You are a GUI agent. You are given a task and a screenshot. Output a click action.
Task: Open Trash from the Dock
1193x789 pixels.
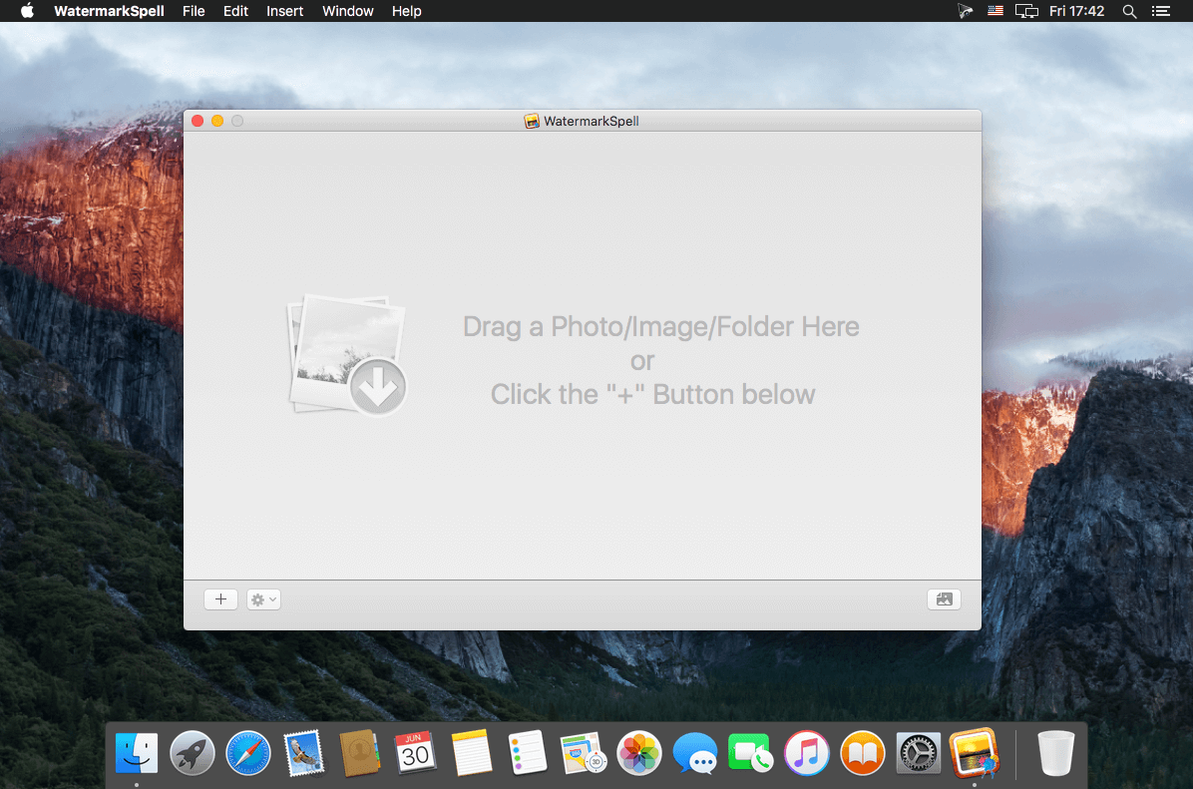point(1056,753)
